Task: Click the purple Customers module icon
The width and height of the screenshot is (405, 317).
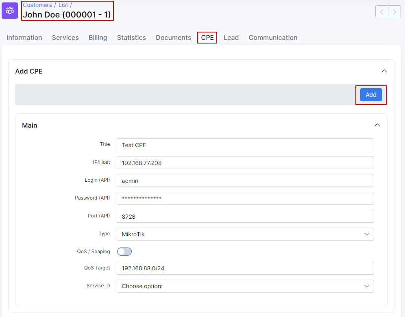Action: pos(10,11)
